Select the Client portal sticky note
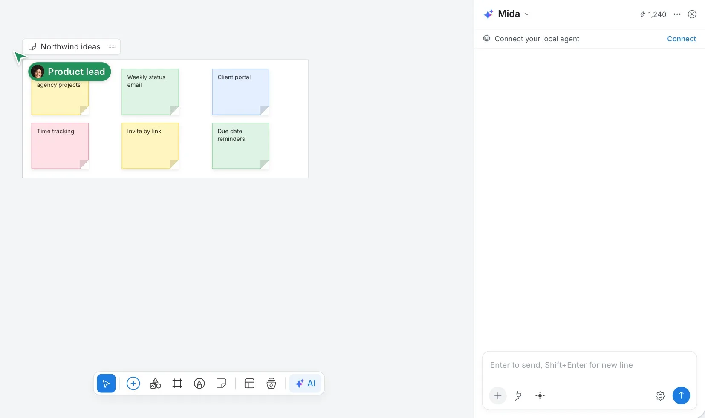Screen dimensions: 705x418 point(241,92)
